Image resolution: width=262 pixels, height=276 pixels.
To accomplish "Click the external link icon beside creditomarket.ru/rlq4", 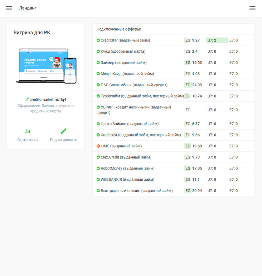I will pyautogui.click(x=27, y=99).
